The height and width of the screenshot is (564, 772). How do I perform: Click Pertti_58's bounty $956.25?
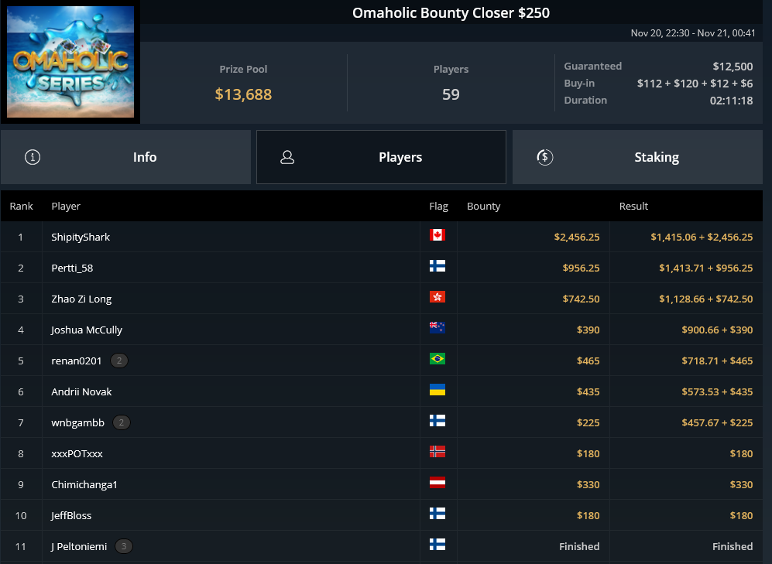(x=581, y=268)
